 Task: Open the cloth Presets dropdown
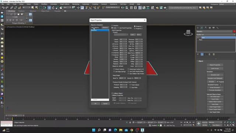121,35
